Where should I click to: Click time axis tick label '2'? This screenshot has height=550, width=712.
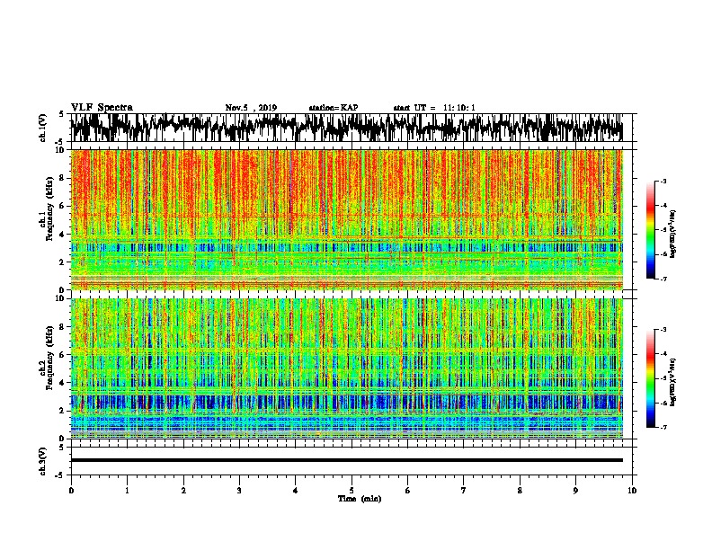[183, 491]
